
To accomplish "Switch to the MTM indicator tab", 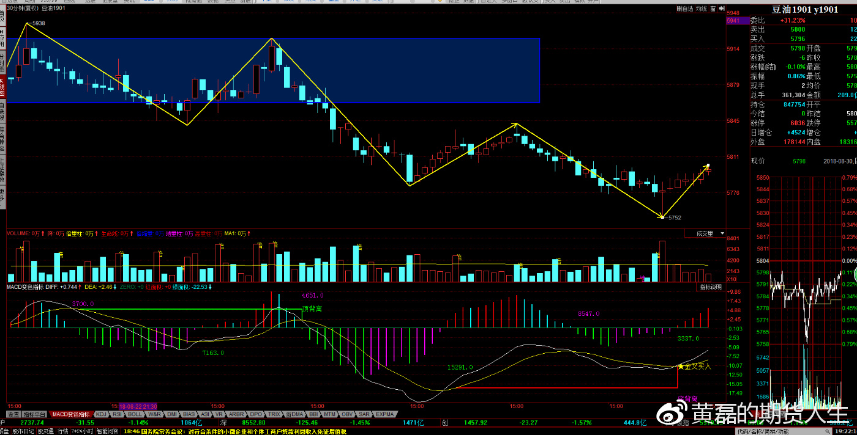I will 330,414.
